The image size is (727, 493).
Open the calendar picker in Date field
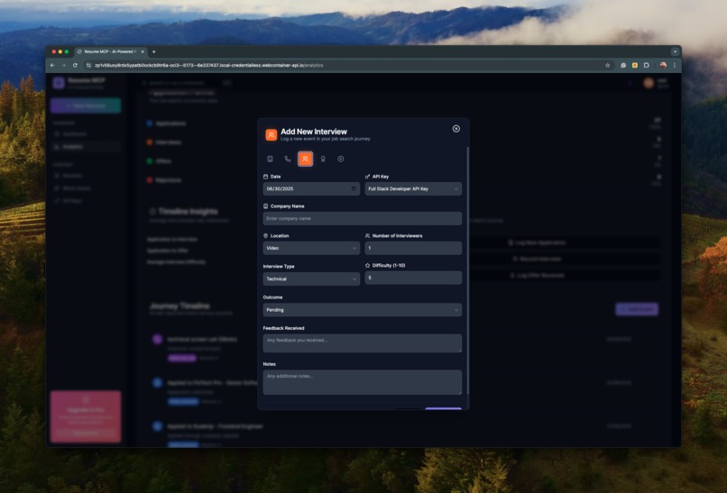(x=354, y=189)
